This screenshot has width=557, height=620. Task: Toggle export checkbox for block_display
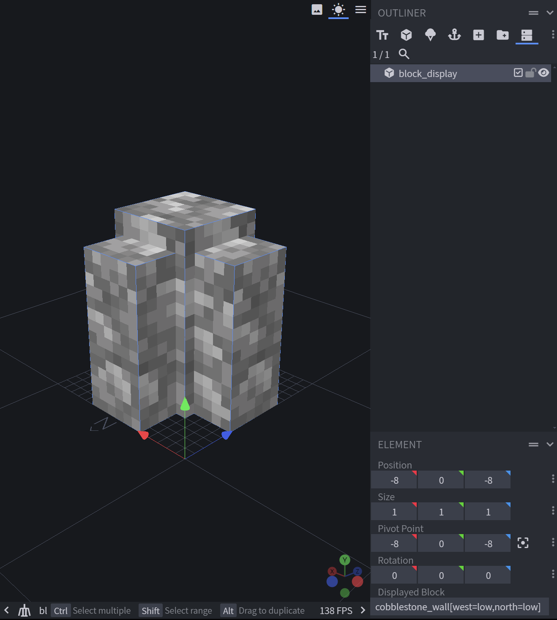pyautogui.click(x=518, y=73)
